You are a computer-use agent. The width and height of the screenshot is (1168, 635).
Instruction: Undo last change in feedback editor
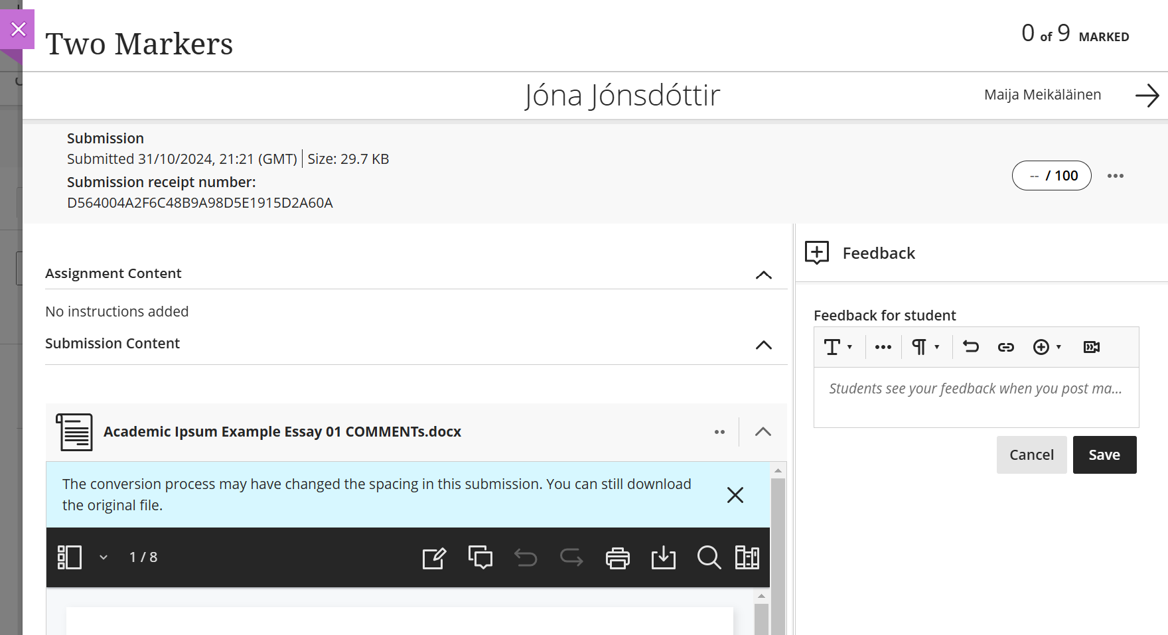pos(970,347)
